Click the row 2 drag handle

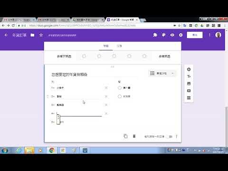[47, 96]
